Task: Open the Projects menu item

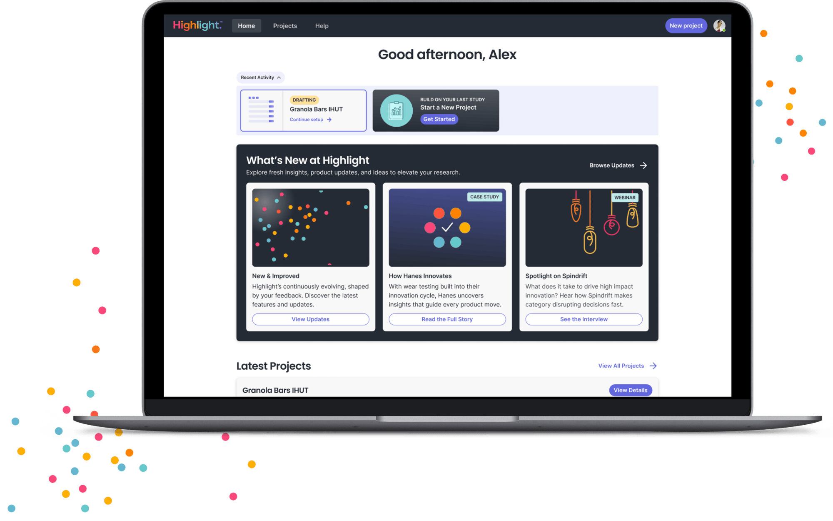Action: coord(285,26)
